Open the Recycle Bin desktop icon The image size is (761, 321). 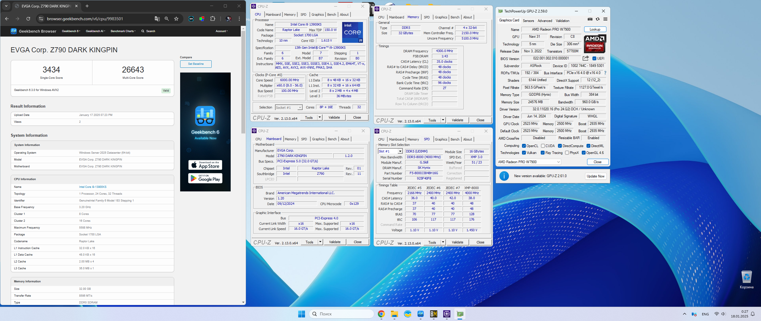[746, 279]
